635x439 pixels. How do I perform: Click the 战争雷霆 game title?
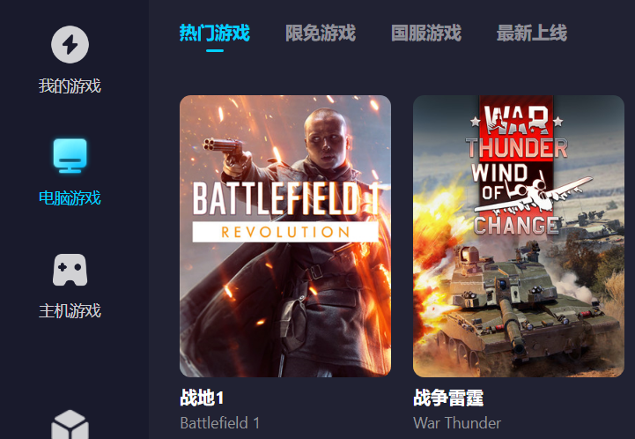pos(448,398)
